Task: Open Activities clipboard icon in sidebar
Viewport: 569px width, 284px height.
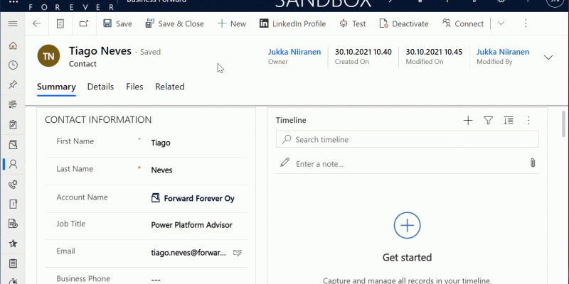Action: 13,125
